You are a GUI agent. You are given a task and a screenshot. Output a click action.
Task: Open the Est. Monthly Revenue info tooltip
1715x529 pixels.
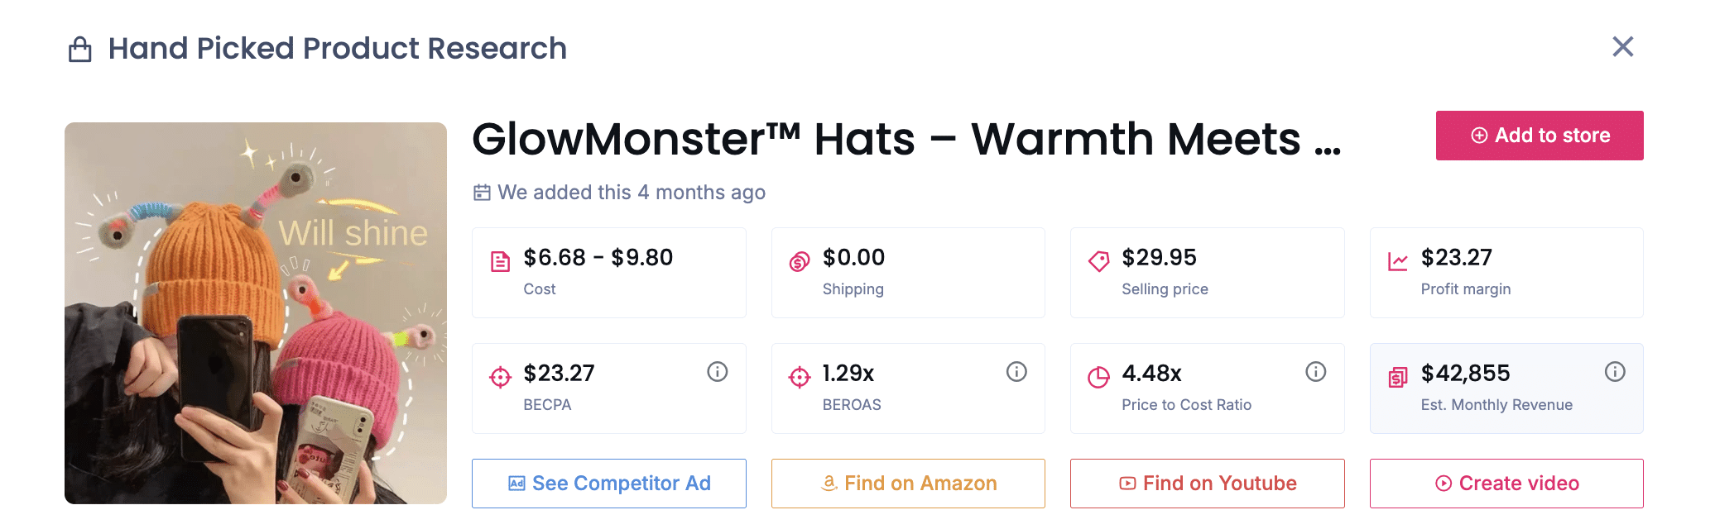tap(1615, 371)
